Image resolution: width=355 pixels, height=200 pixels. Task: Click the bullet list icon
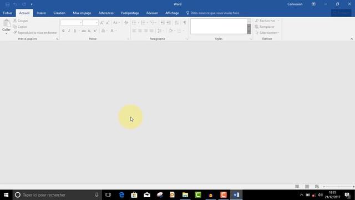pyautogui.click(x=134, y=23)
